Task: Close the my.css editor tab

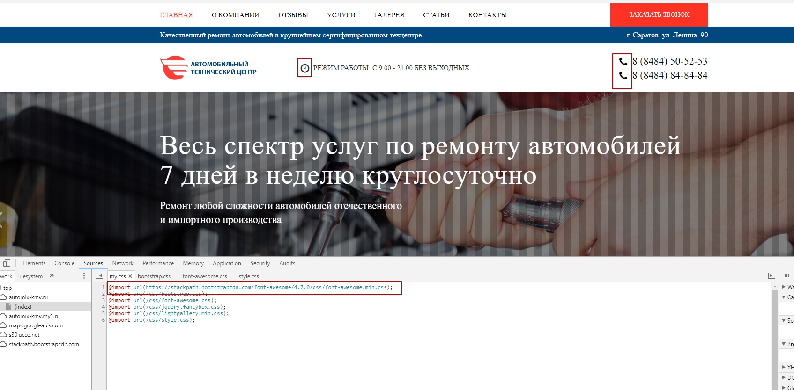Action: 130,276
